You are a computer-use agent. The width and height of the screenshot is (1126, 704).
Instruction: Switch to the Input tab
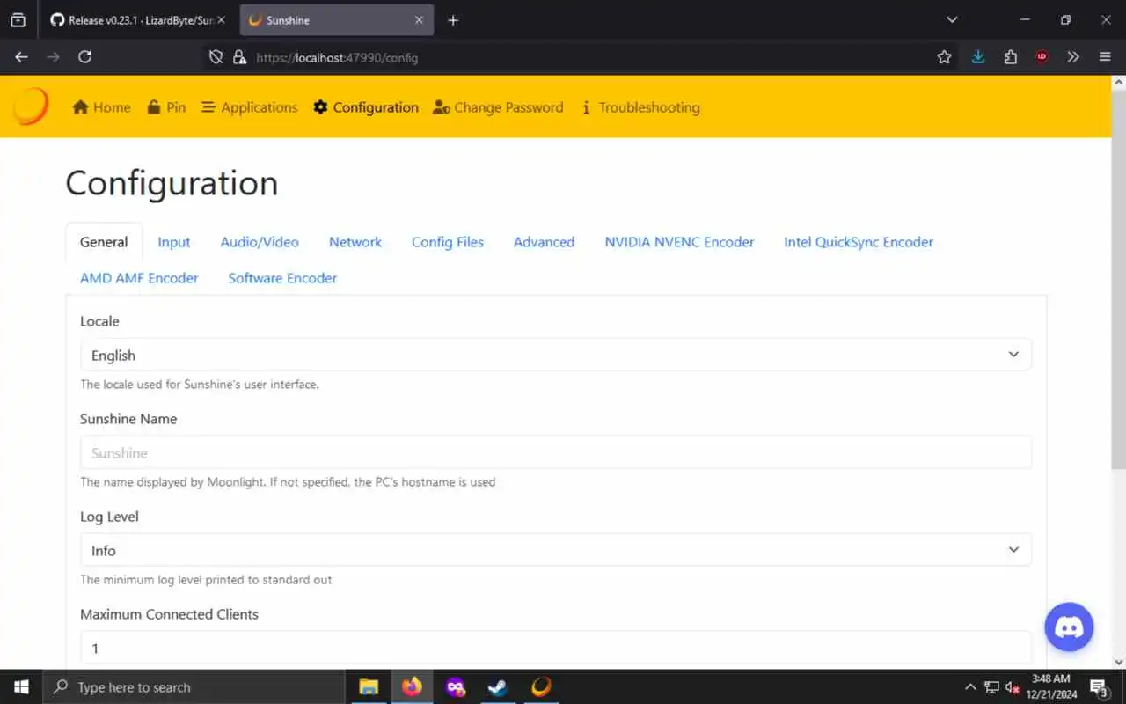coord(174,242)
